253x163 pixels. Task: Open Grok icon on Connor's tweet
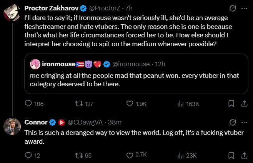click(232, 123)
